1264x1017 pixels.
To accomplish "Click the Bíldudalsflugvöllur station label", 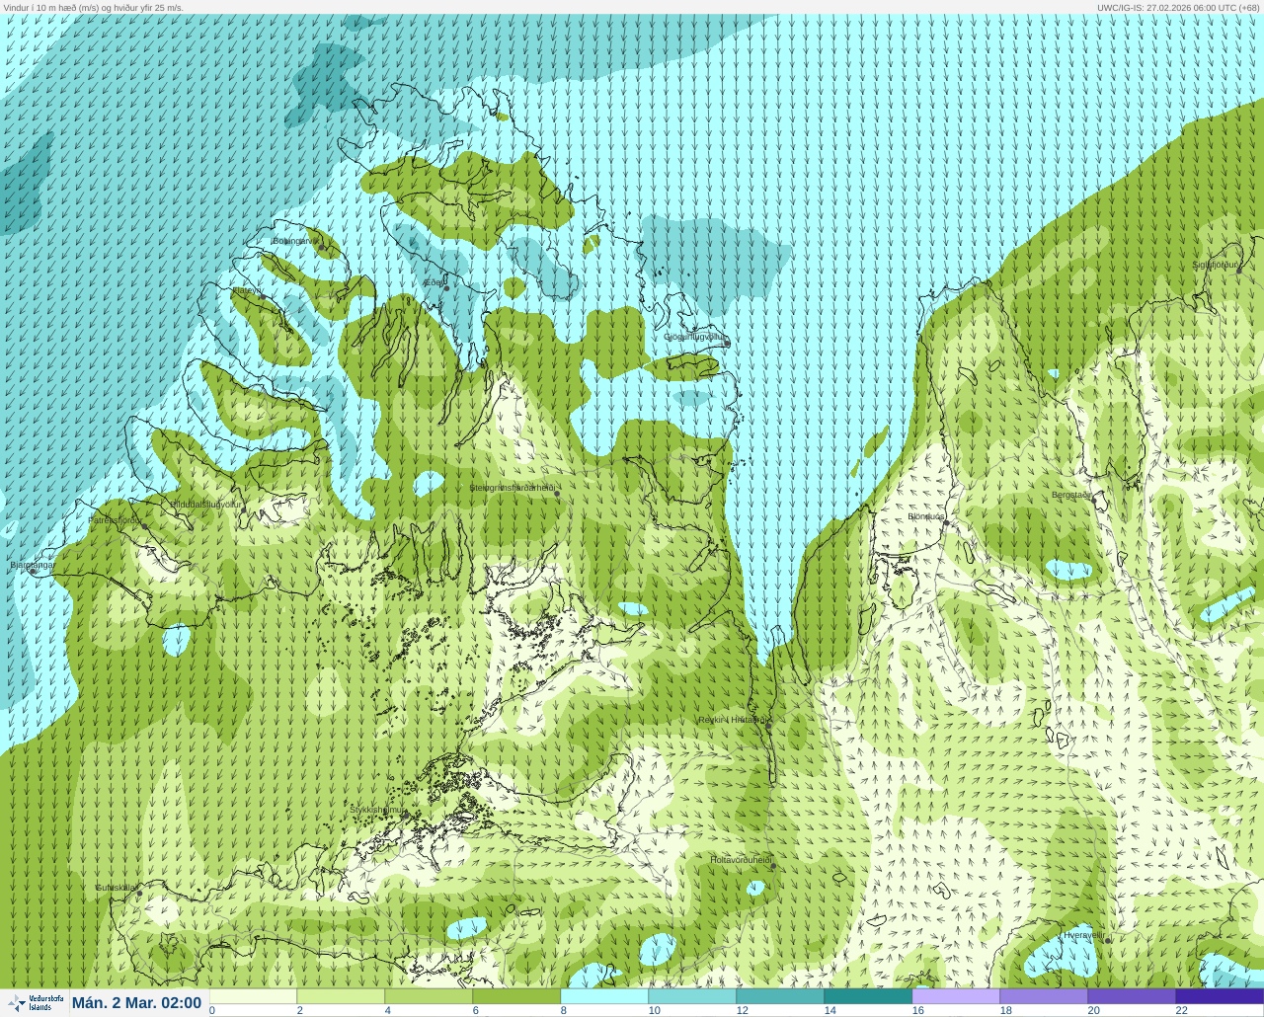I will pyautogui.click(x=205, y=504).
